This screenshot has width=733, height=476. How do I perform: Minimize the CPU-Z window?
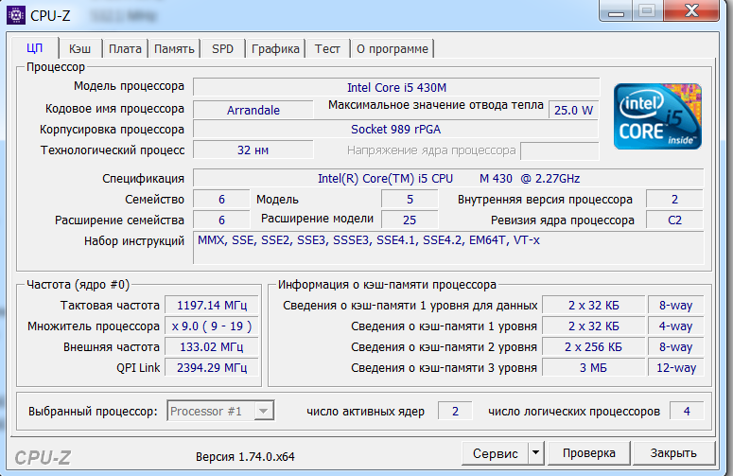pyautogui.click(x=615, y=10)
